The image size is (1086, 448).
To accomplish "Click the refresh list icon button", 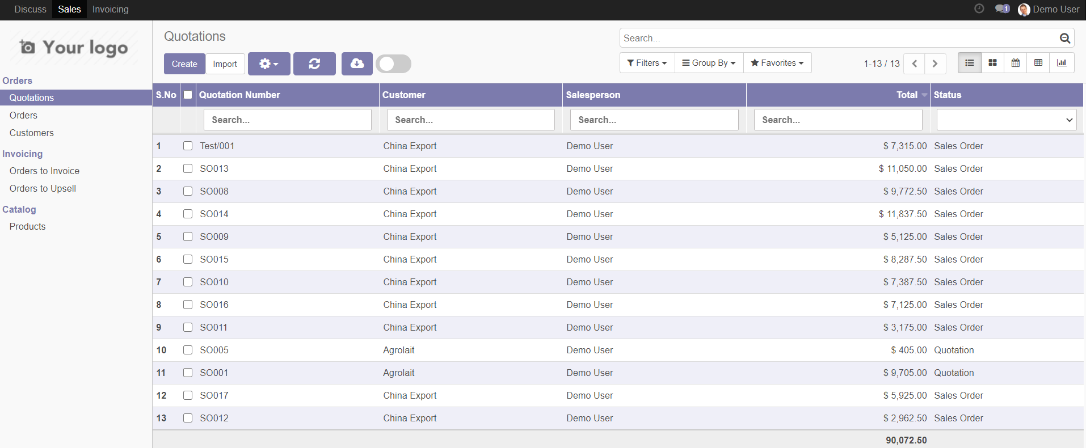I will click(x=314, y=64).
